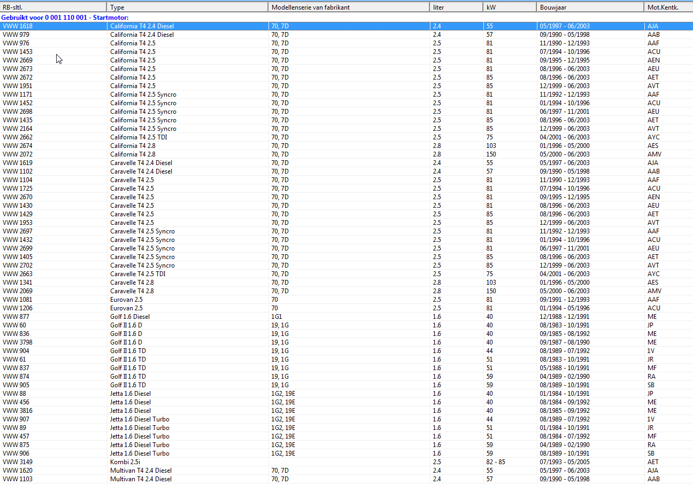The image size is (693, 485).
Task: Select the row VWW 904
Action: click(346, 351)
